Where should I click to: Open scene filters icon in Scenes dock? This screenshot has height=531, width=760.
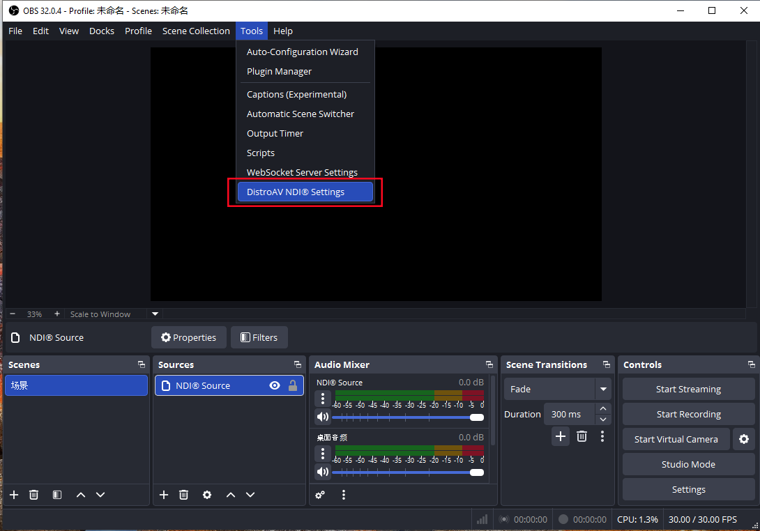pyautogui.click(x=57, y=495)
